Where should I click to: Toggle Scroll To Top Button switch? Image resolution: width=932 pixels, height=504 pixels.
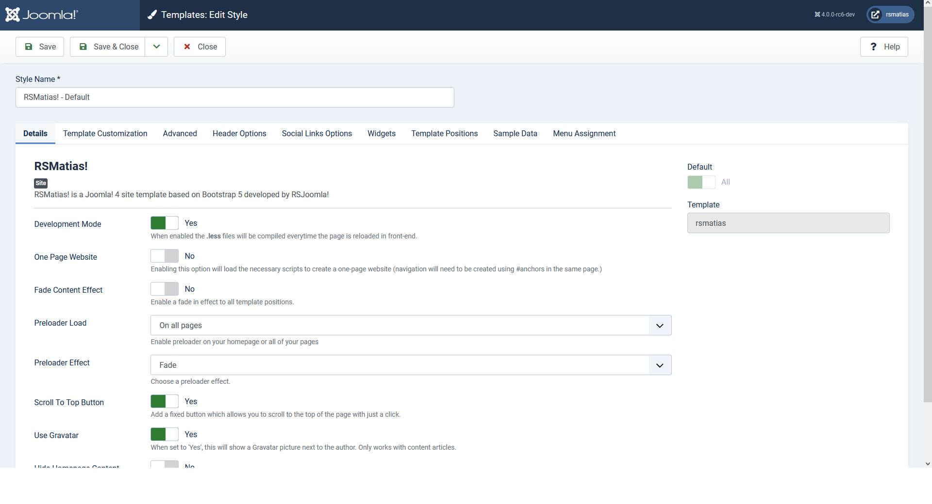point(165,401)
